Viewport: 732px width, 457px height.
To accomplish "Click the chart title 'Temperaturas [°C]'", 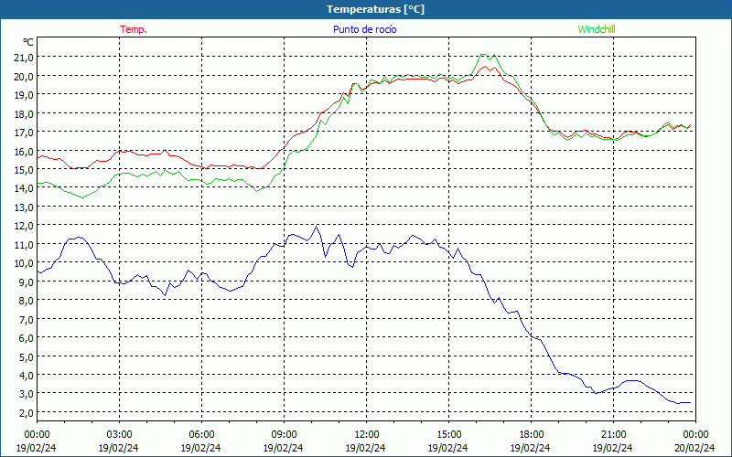I will pos(375,9).
